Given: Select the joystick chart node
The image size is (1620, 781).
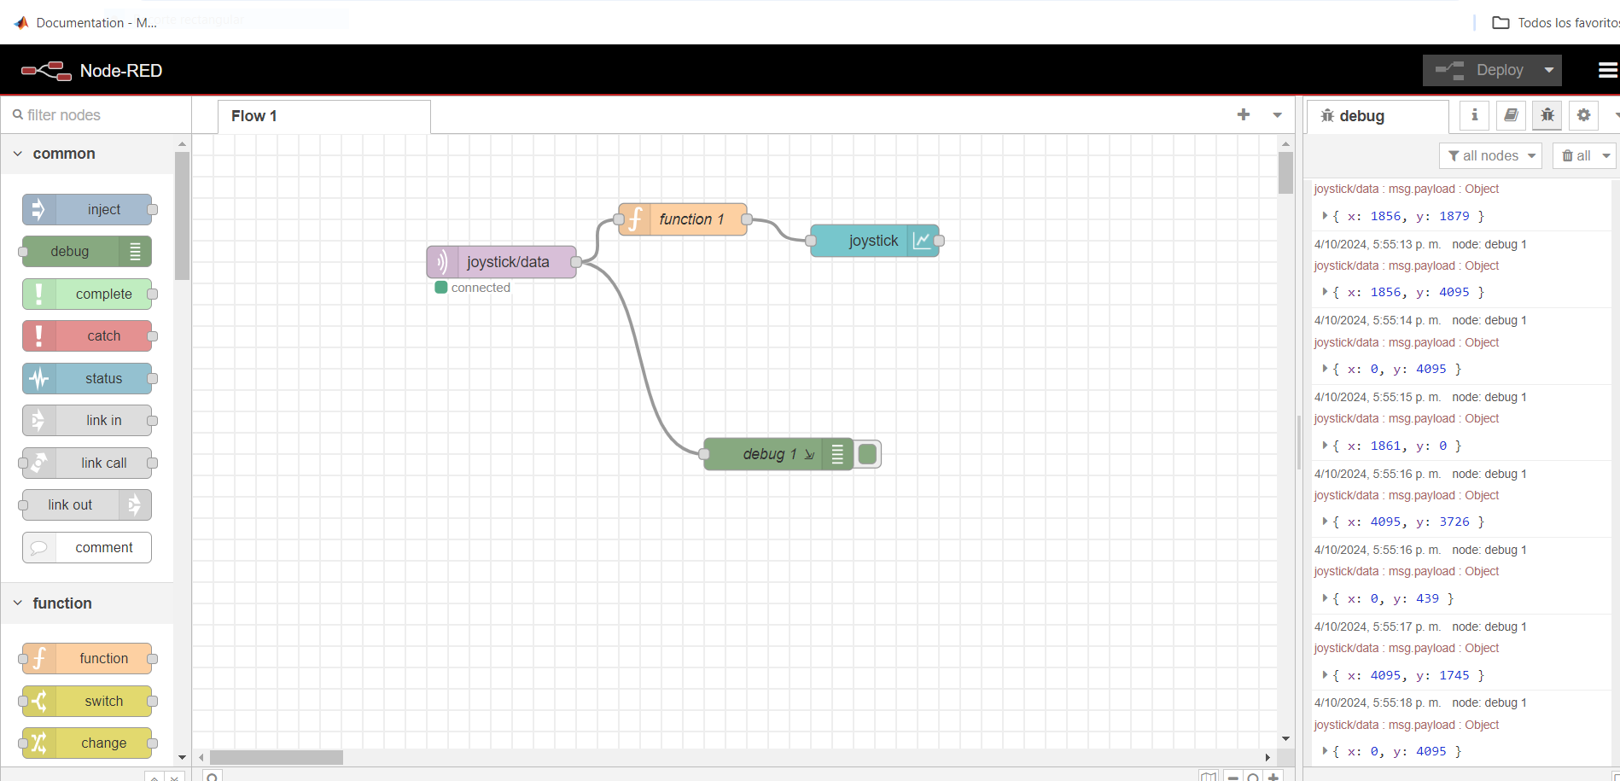Looking at the screenshot, I should 875,241.
